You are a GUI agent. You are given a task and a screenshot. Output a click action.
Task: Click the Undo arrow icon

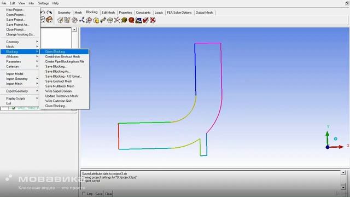coord(43,13)
